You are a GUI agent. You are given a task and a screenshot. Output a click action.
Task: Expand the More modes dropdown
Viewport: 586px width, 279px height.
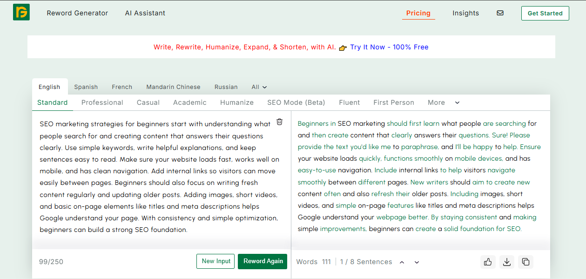444,102
